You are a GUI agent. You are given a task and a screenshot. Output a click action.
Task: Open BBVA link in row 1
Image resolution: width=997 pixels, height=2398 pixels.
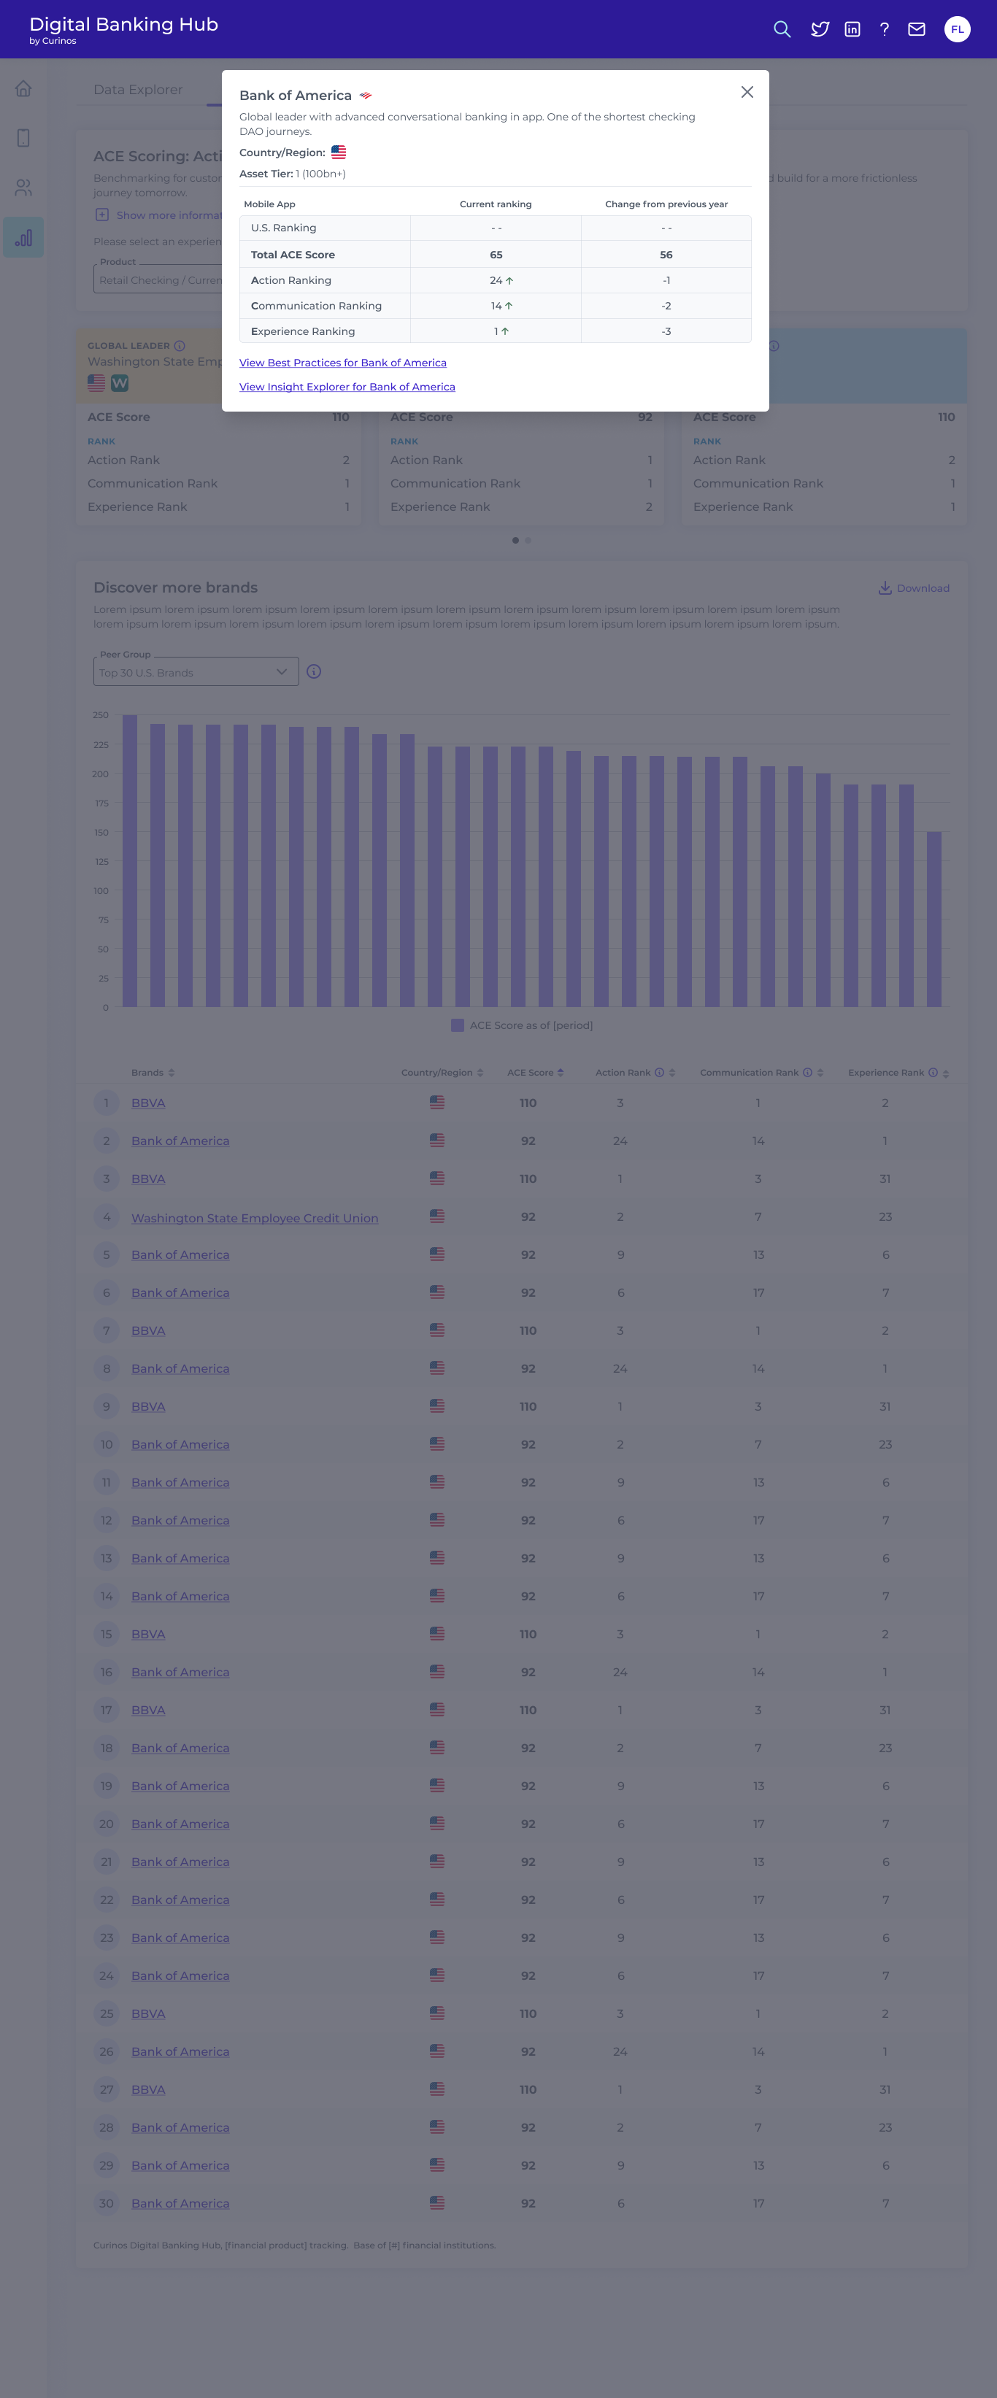[148, 1103]
